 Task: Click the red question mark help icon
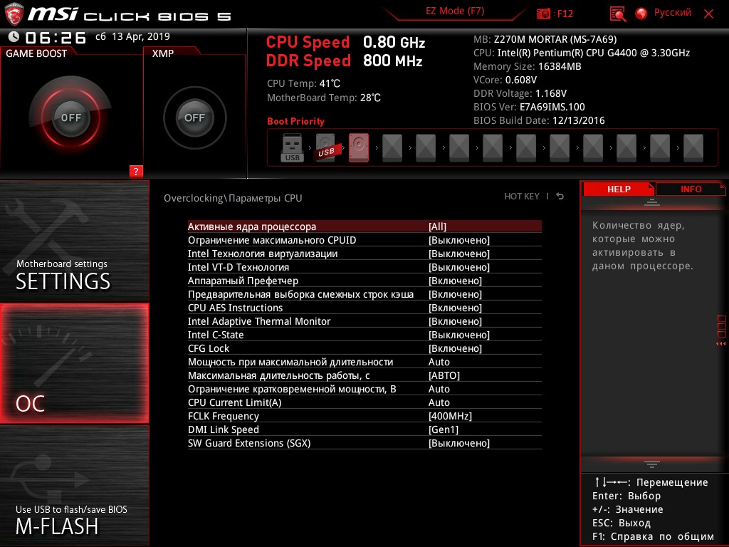pos(136,171)
